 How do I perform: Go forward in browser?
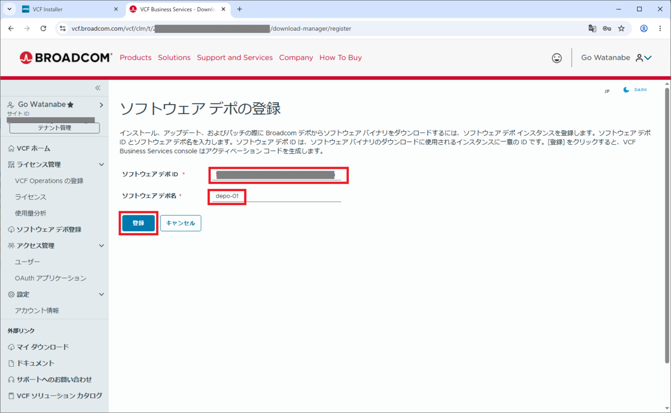(27, 29)
